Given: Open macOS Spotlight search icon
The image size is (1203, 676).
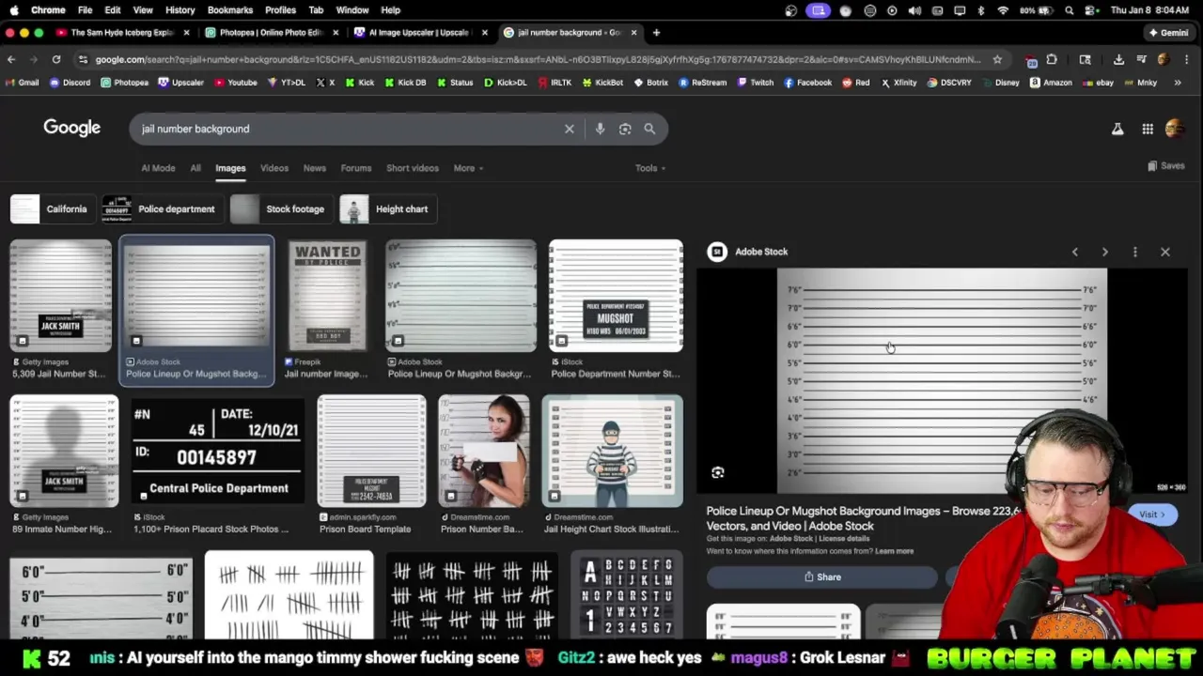Looking at the screenshot, I should point(1070,9).
